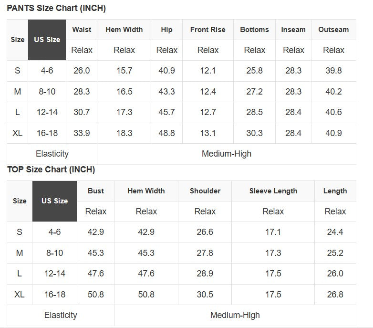This screenshot has width=373, height=328.
Task: Click the PANTS Size Chart (INCH) title
Action: click(56, 8)
